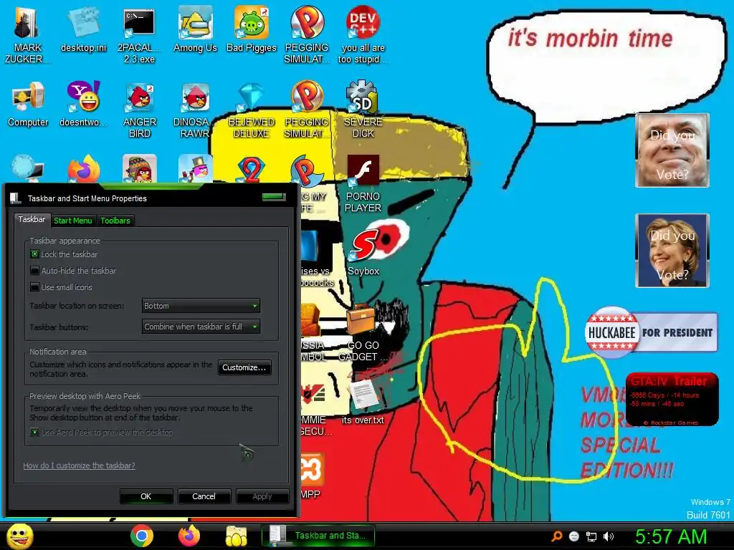Click the Huckabee For President gadget
Image resolution: width=734 pixels, height=550 pixels.
pos(651,332)
